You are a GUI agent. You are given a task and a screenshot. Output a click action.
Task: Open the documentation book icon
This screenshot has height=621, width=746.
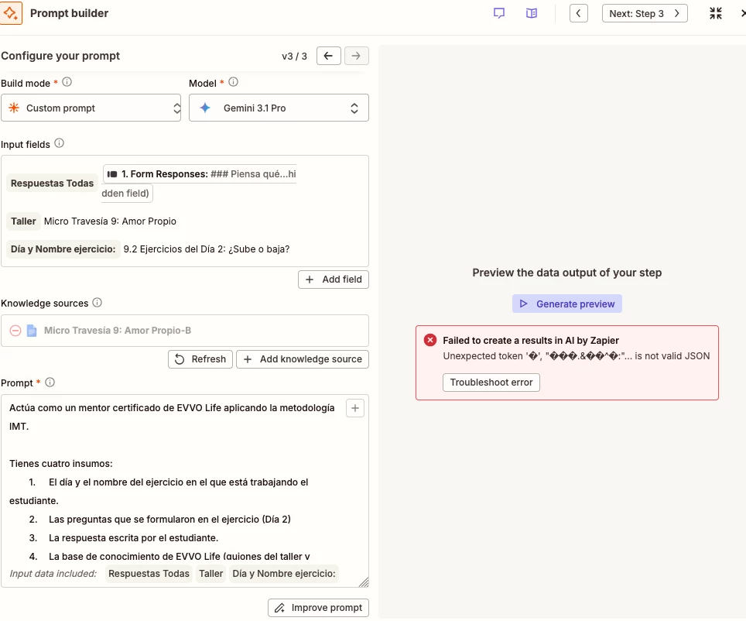(x=532, y=13)
